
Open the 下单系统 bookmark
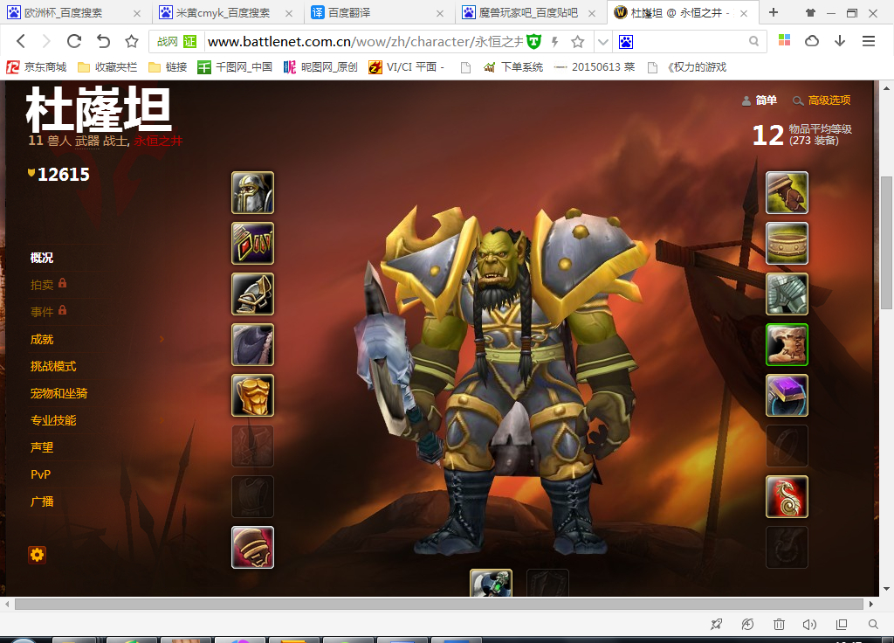click(513, 67)
